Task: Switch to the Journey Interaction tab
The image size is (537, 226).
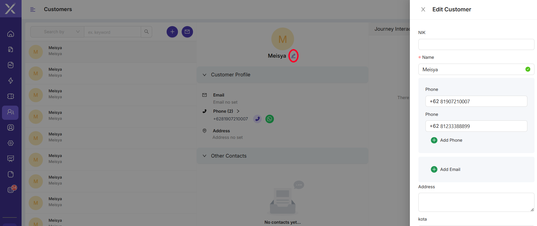Action: pos(392,29)
